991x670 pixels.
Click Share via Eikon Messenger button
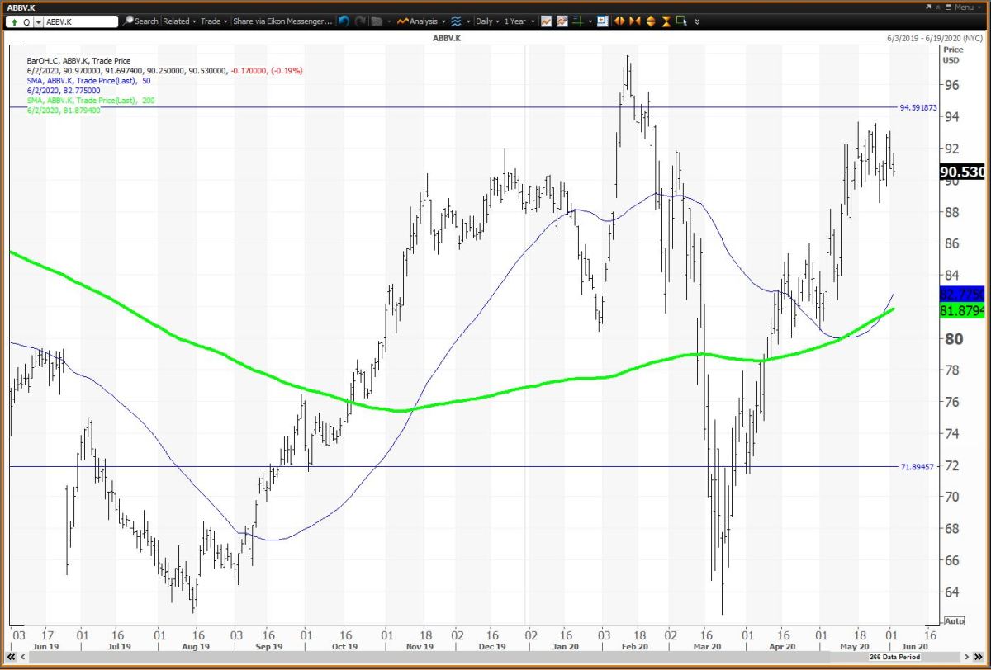pyautogui.click(x=282, y=21)
